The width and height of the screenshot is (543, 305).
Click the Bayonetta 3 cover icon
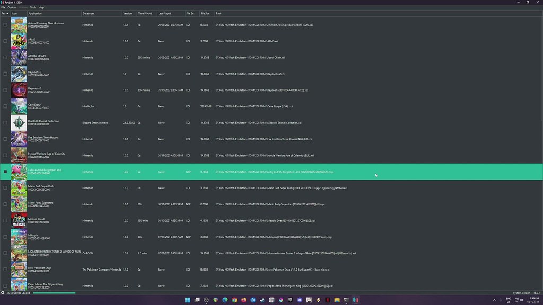[19, 90]
